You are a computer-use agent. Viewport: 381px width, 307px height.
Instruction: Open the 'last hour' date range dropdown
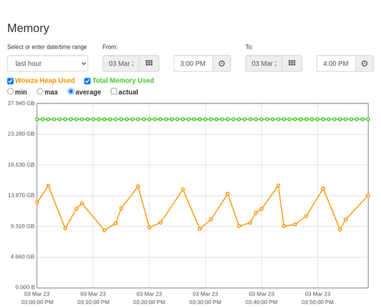point(48,63)
